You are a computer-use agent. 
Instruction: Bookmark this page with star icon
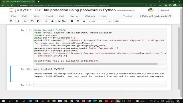point(160,5)
